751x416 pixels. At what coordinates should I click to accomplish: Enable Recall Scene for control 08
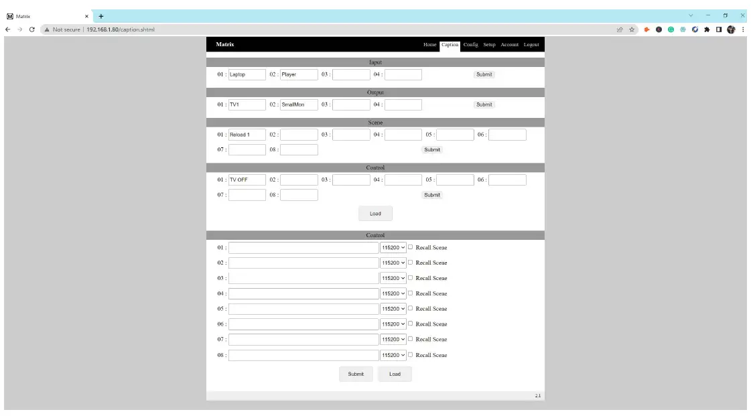pos(411,355)
